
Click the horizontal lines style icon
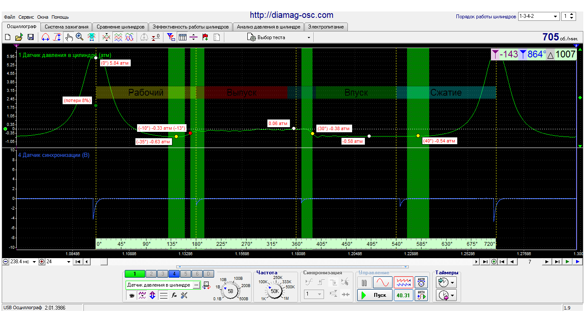point(163,295)
